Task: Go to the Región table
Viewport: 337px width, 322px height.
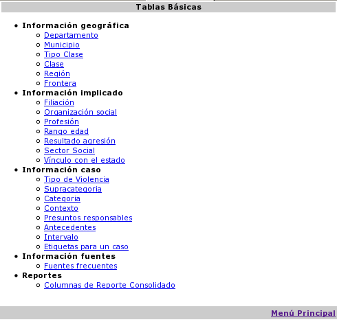Action: [x=57, y=73]
